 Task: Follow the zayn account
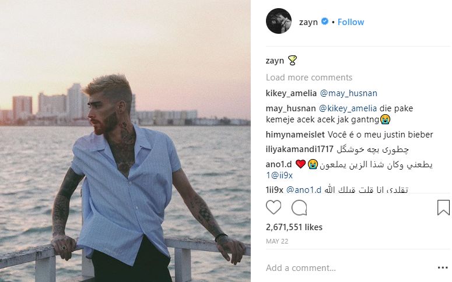(351, 22)
